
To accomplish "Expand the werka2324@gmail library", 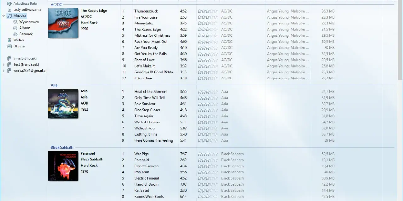I will point(3,71).
